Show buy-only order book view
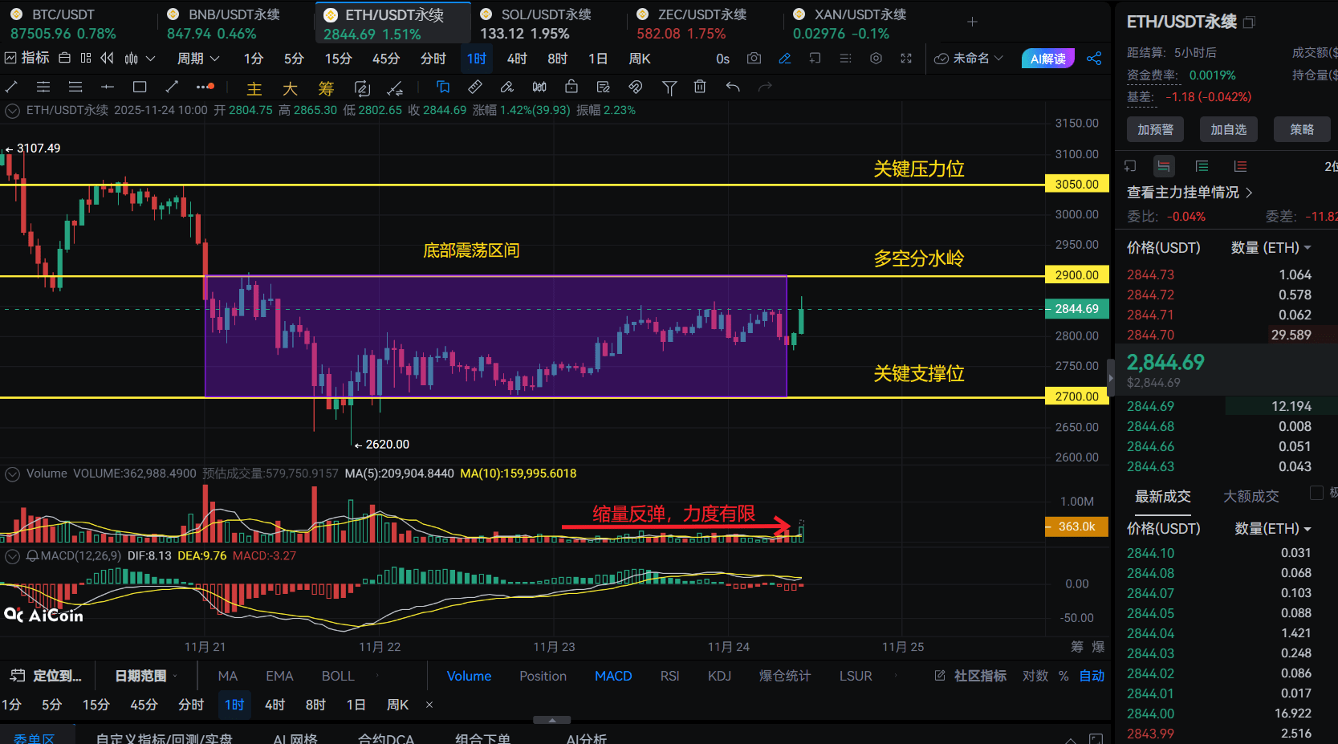The width and height of the screenshot is (1338, 744). coord(1202,166)
